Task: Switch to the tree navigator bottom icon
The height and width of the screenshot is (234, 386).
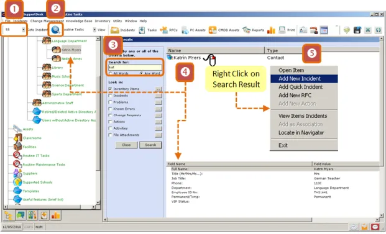Action: click(x=9, y=215)
